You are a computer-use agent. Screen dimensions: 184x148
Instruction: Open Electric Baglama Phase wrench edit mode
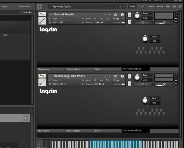[x=42, y=76]
